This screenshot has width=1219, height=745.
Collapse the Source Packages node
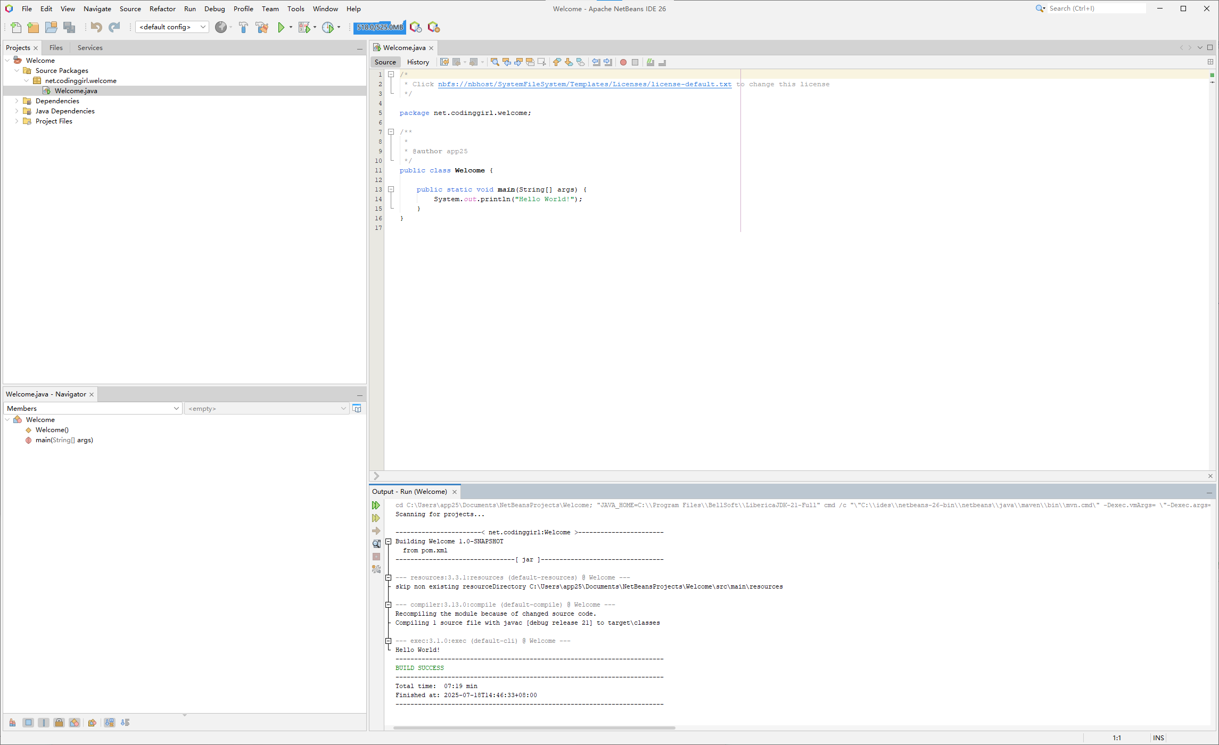pyautogui.click(x=17, y=70)
